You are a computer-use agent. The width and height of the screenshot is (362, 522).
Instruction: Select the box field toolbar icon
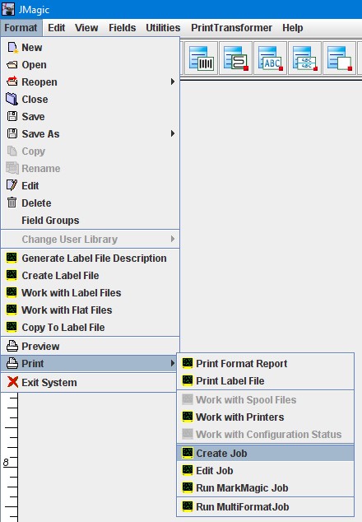[x=339, y=58]
